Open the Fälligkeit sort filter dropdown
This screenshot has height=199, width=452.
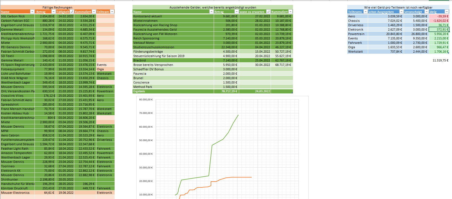(72, 12)
